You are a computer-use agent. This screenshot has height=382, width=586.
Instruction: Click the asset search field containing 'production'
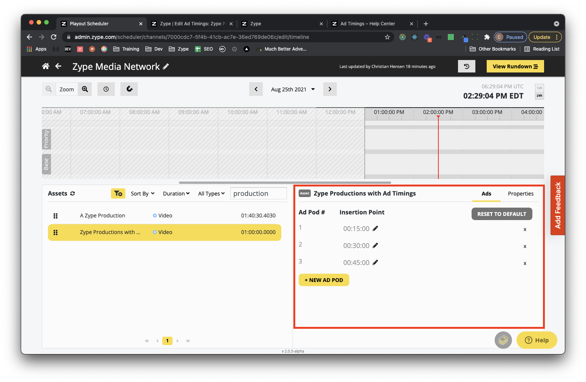pos(259,193)
